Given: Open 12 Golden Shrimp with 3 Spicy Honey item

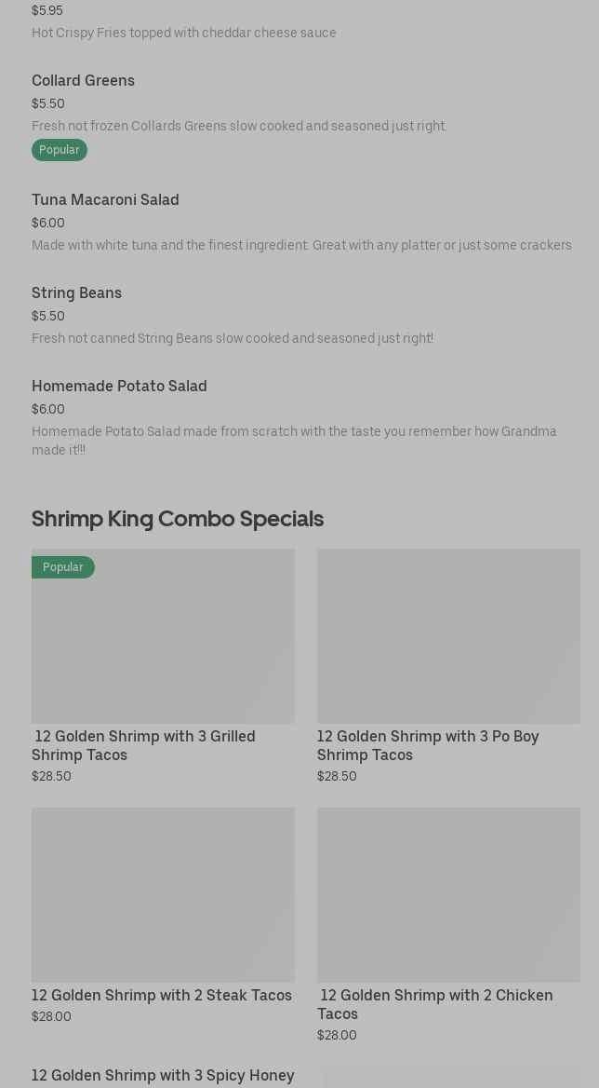Looking at the screenshot, I should (163, 1076).
